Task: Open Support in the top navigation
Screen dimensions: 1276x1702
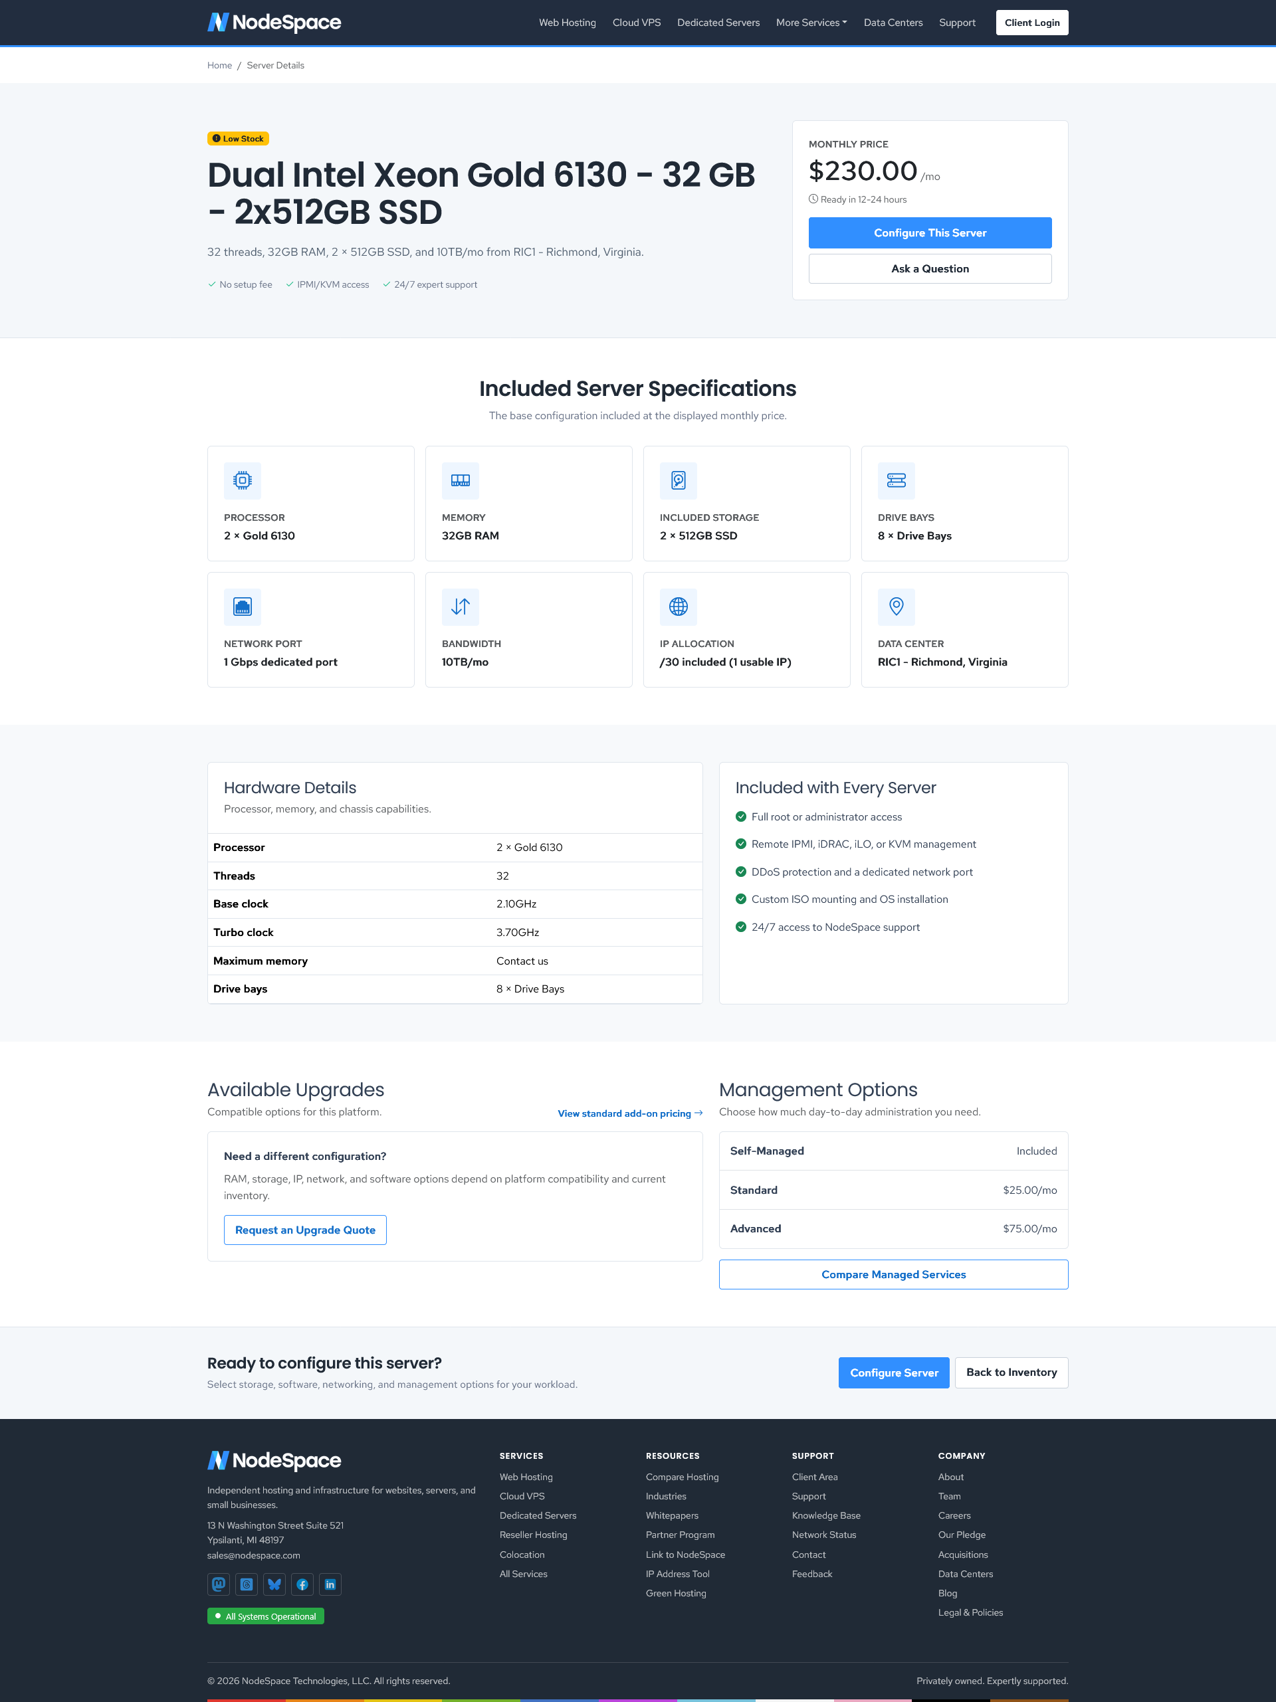Action: click(x=956, y=23)
